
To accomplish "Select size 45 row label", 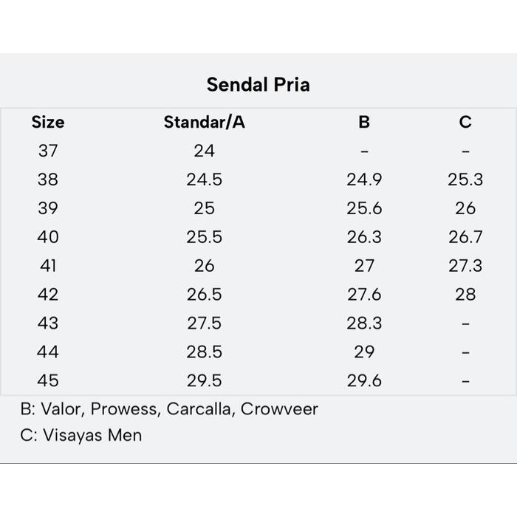I will pos(48,380).
